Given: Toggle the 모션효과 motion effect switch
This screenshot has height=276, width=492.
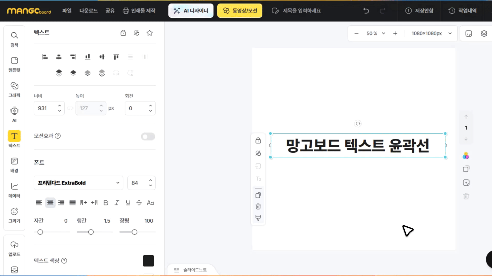Looking at the screenshot, I should point(148,136).
